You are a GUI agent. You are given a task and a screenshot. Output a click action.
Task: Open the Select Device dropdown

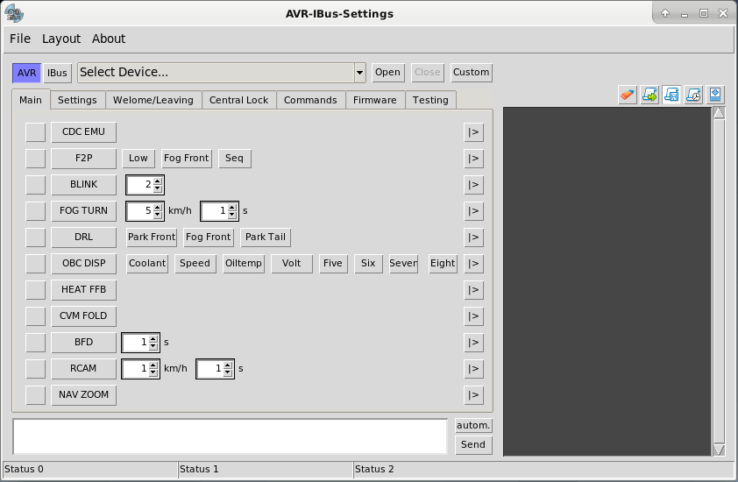tap(359, 73)
